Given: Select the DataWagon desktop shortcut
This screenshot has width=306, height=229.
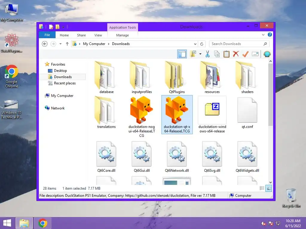Looking at the screenshot, I should [x=11, y=43].
